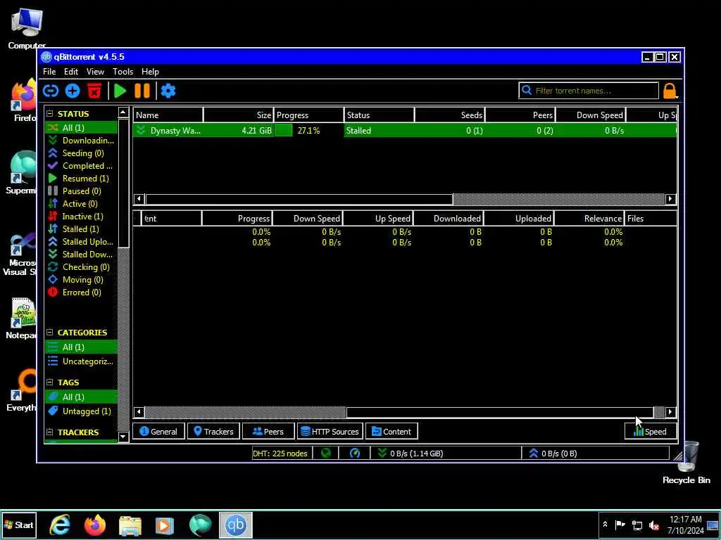The height and width of the screenshot is (540, 721).
Task: Switch to the General tab
Action: coord(158,432)
